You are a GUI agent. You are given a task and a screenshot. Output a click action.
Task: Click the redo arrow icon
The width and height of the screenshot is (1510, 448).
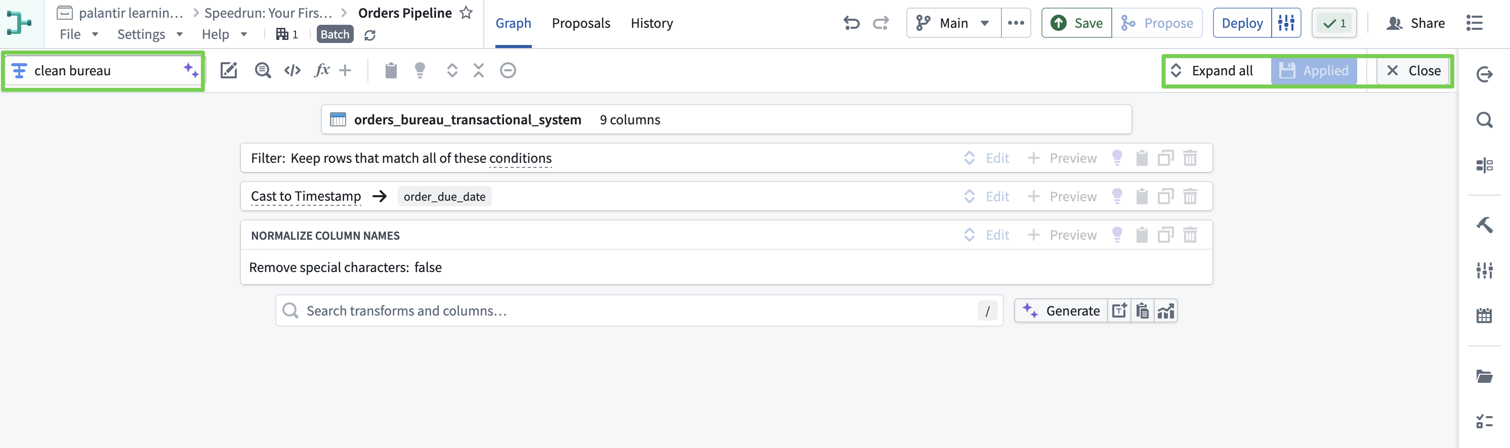(x=880, y=23)
